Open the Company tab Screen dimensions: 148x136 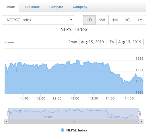[x=80, y=7]
